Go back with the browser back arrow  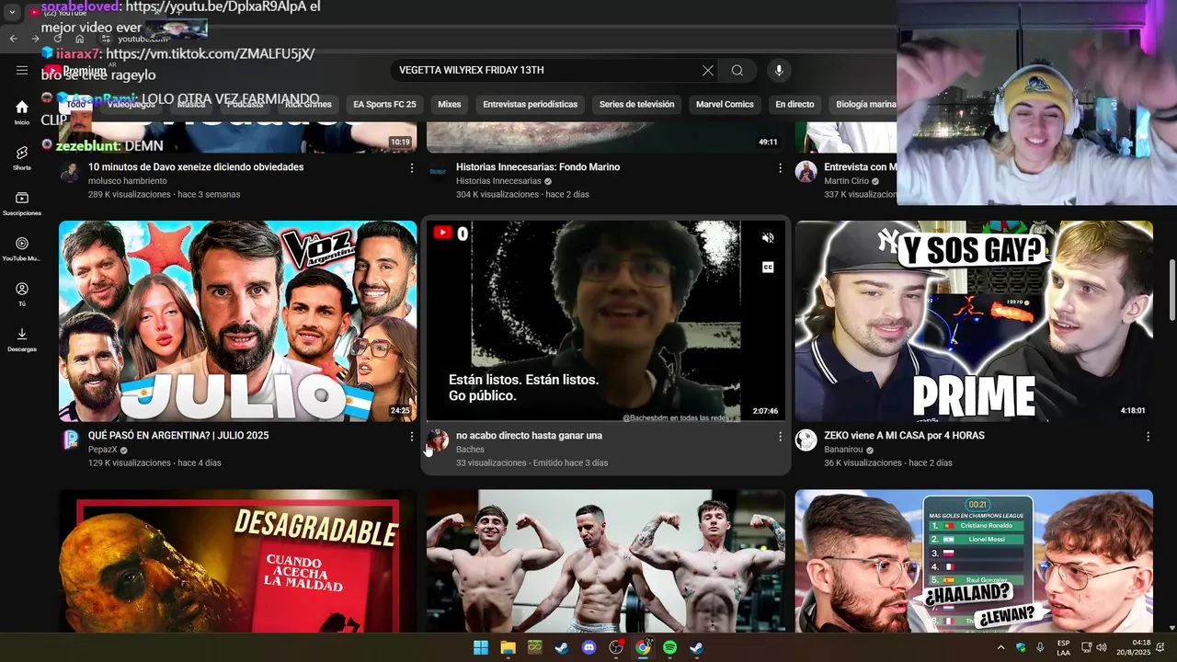13,39
